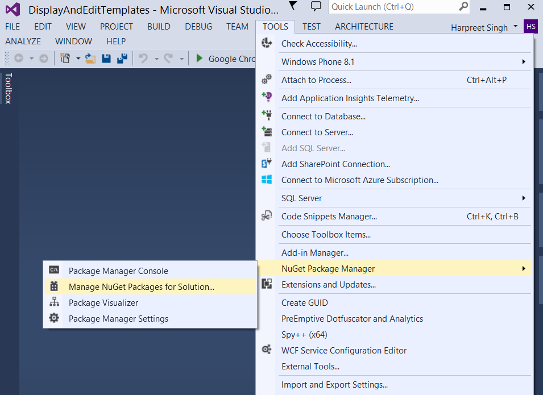Open the ARCHITECTURE menu
Image resolution: width=543 pixels, height=395 pixels.
(x=364, y=27)
